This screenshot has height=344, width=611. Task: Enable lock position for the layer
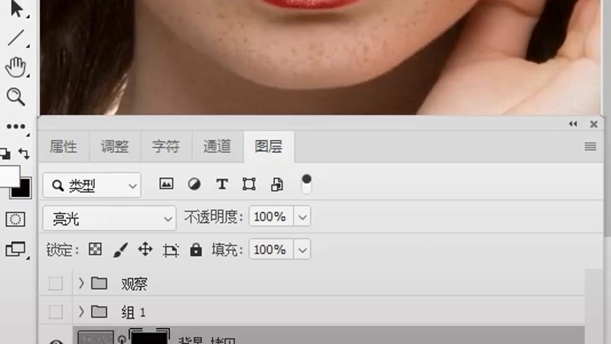[x=145, y=249]
